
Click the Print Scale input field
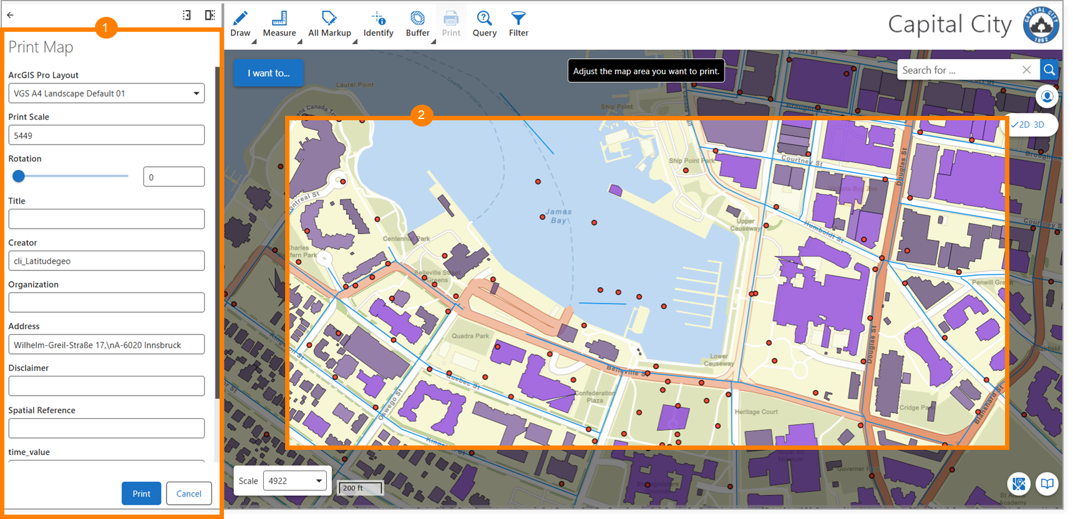click(x=106, y=135)
